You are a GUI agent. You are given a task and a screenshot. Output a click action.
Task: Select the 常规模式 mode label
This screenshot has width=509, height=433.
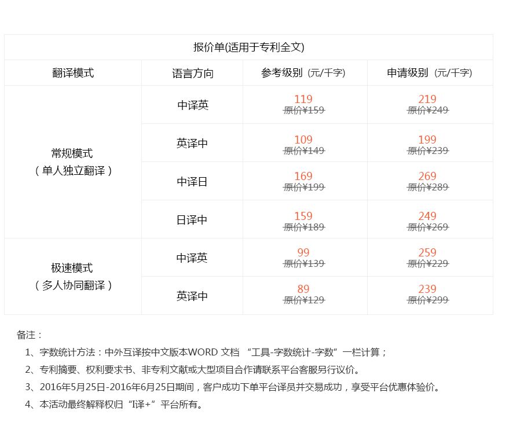click(x=72, y=153)
